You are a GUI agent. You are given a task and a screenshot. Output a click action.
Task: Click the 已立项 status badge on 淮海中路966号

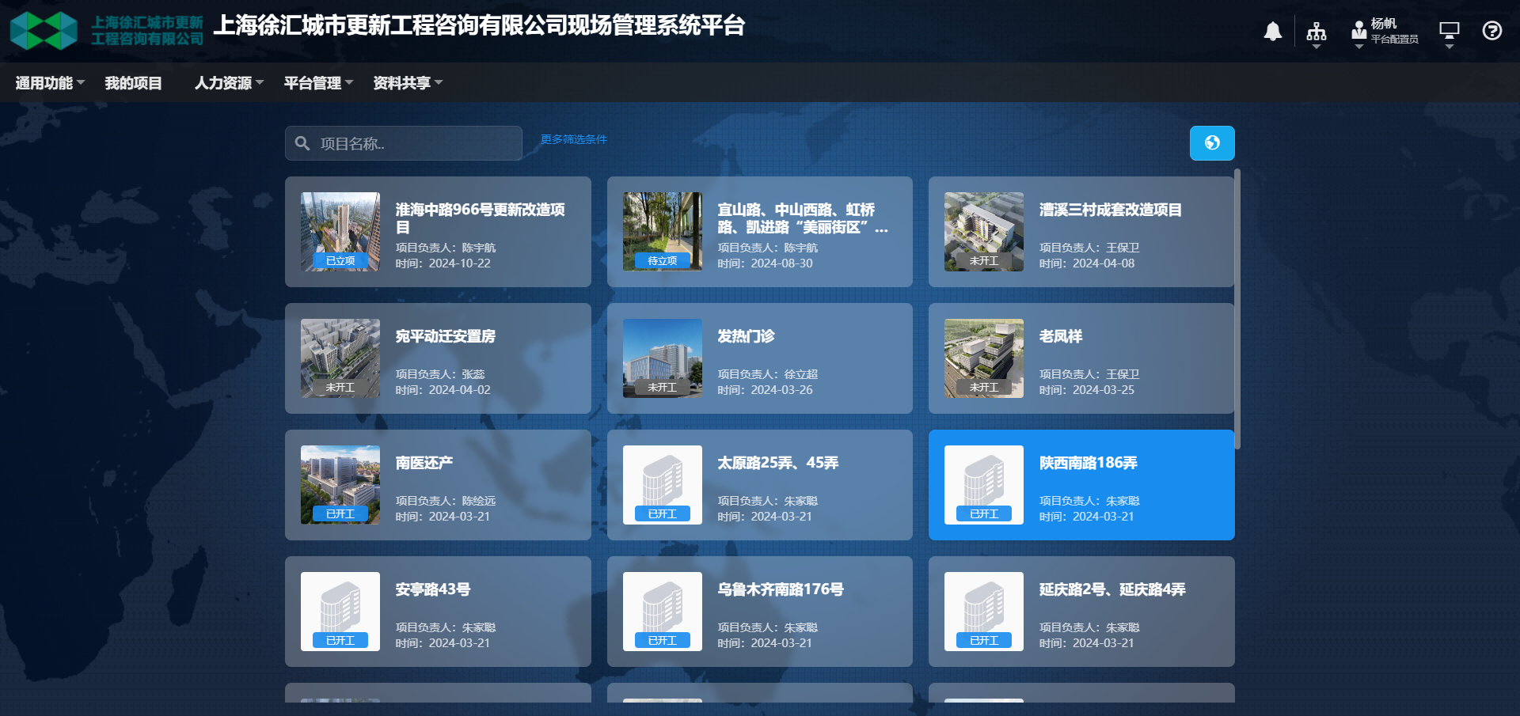click(x=340, y=260)
